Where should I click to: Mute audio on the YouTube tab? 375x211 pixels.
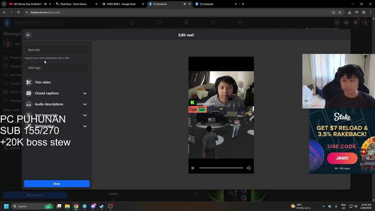[45, 4]
